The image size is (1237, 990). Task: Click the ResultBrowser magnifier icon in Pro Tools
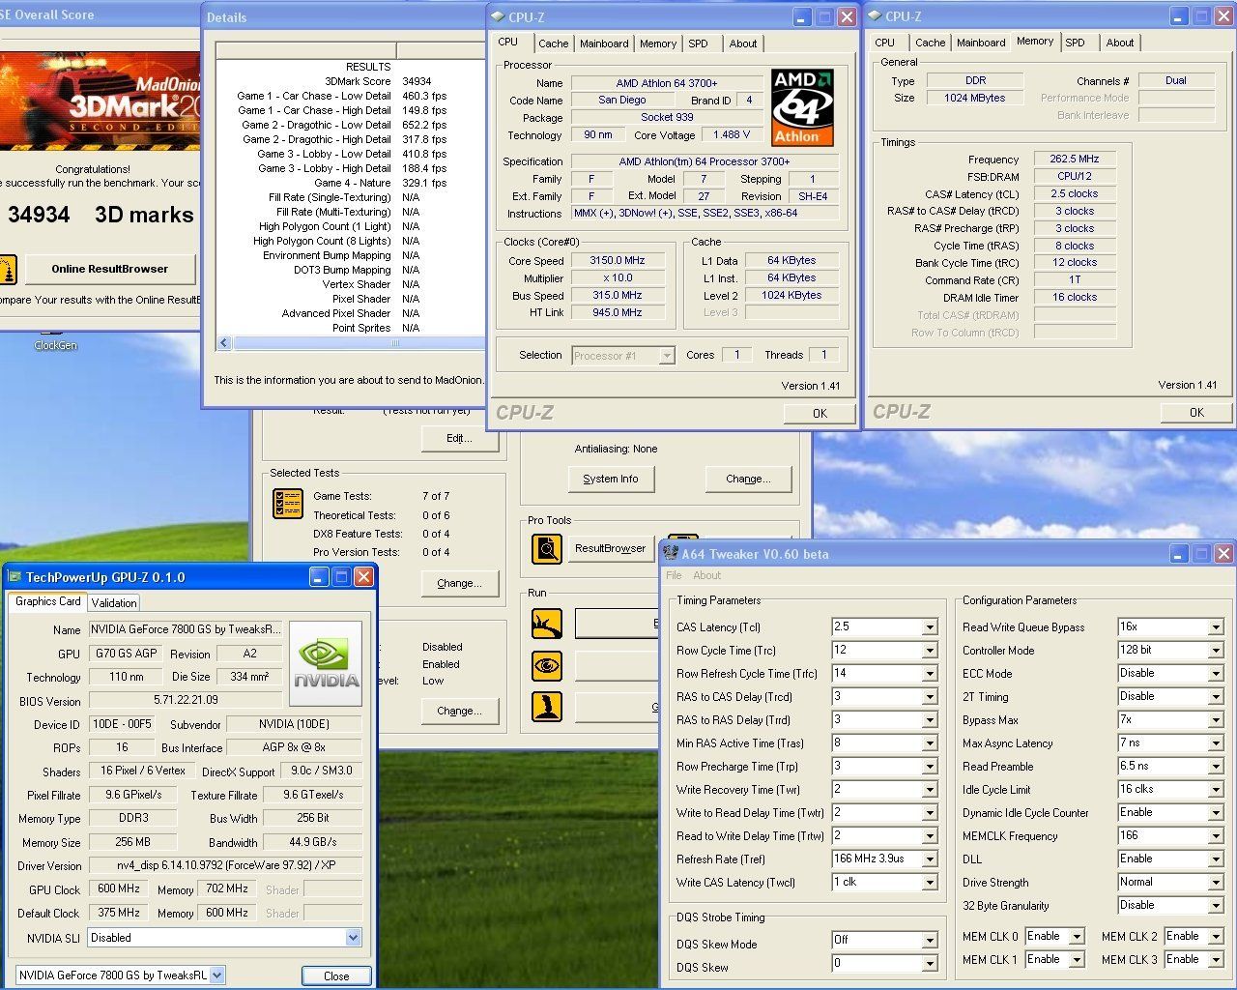pyautogui.click(x=547, y=548)
